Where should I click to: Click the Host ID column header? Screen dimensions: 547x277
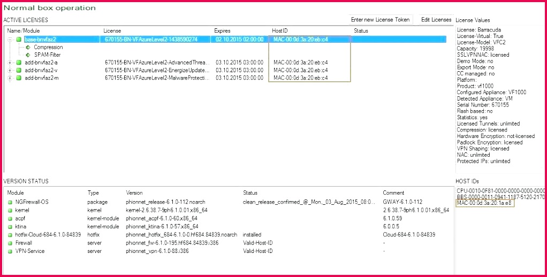280,30
